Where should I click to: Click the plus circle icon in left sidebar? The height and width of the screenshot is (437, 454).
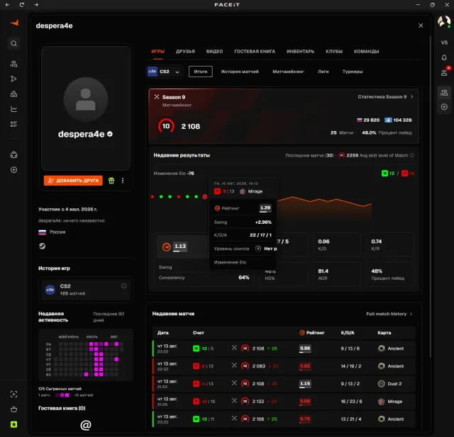[x=13, y=170]
